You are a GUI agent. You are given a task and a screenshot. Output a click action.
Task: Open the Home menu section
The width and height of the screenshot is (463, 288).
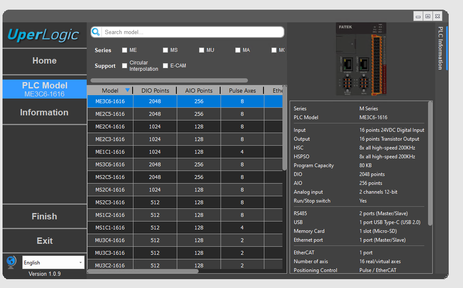coord(44,61)
